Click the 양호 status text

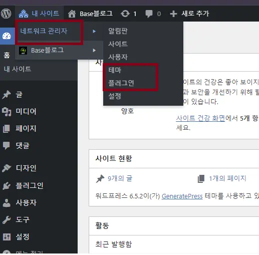[x=127, y=111]
